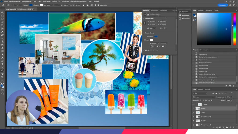The height and width of the screenshot is (134, 238).
Task: Open stroke line style dropdown in options bar
Action: pyautogui.click(x=57, y=5)
